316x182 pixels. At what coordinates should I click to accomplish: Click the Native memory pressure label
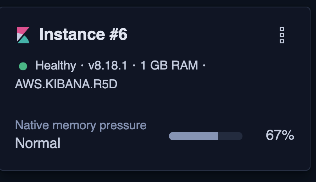tap(81, 125)
